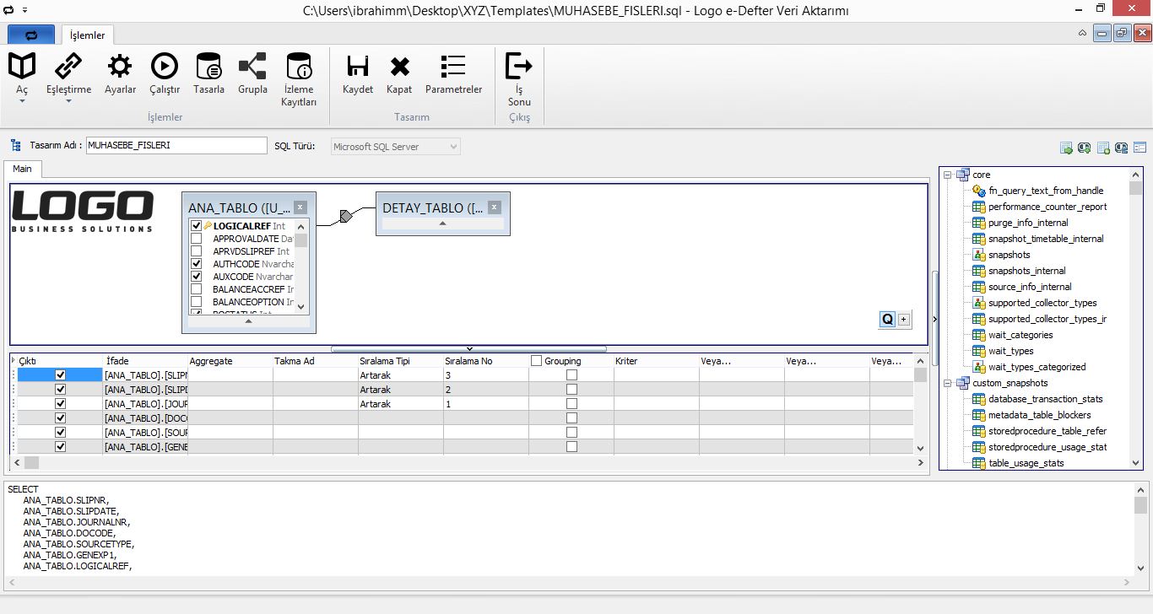Uncheck the AUXCODE field checkbox
Viewport: 1153px width, 614px height.
(196, 277)
